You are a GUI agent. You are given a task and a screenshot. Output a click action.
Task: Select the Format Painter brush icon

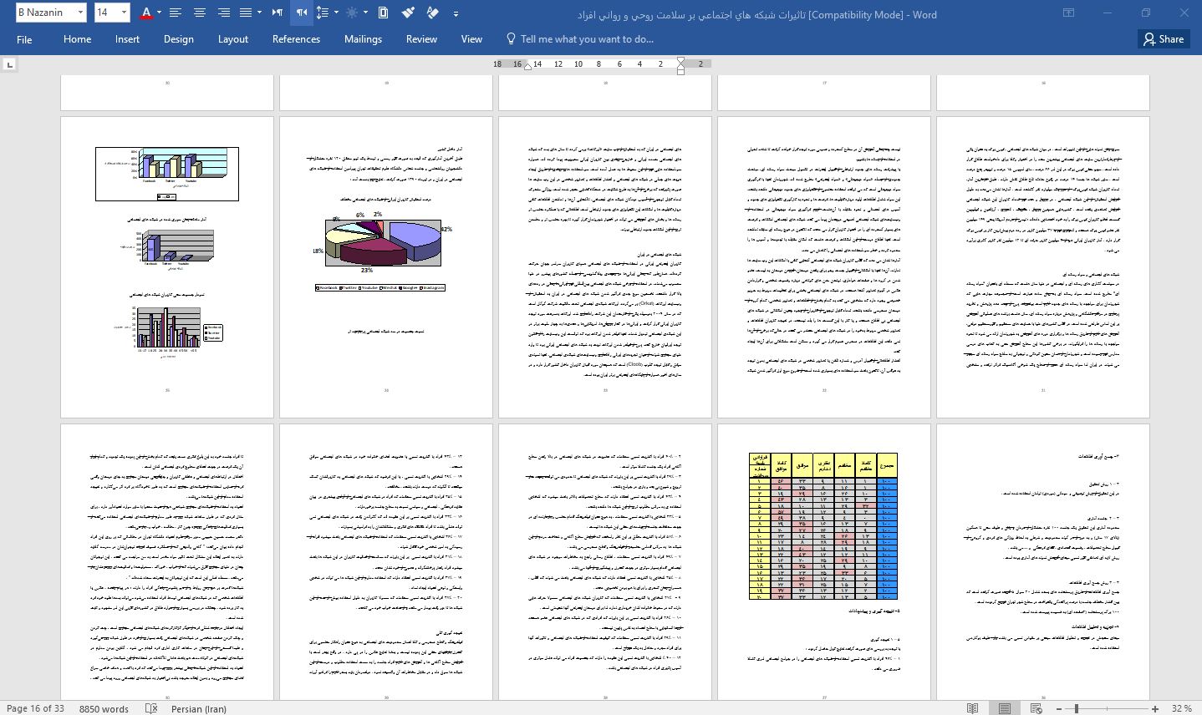coord(408,13)
